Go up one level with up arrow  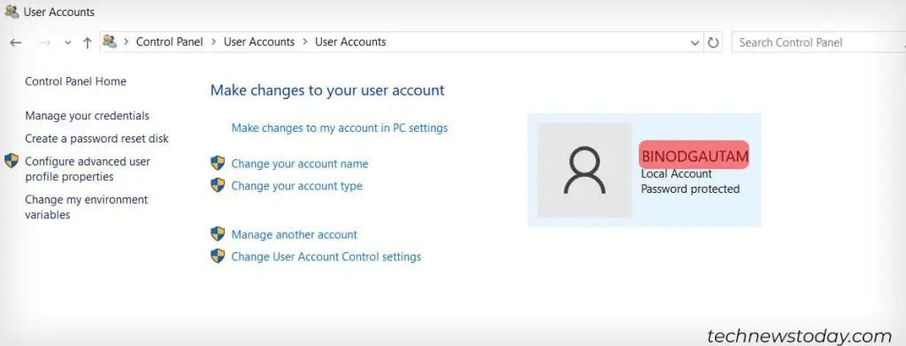click(x=88, y=42)
